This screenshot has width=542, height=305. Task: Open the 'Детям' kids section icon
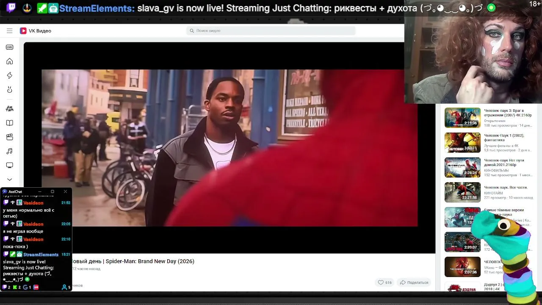[9, 108]
